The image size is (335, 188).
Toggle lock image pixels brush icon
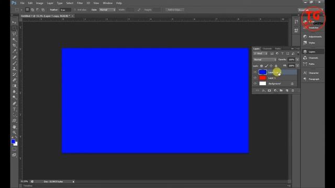coord(266,66)
